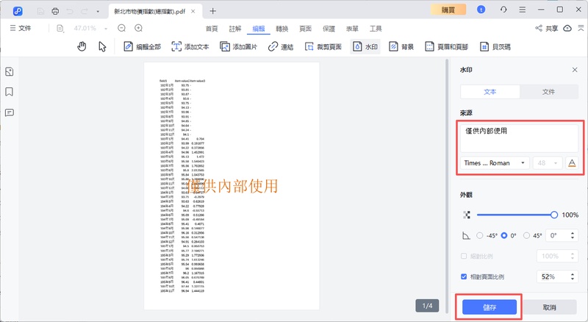
Task: Click the Edit All (編輯全部) tool
Action: (x=142, y=46)
